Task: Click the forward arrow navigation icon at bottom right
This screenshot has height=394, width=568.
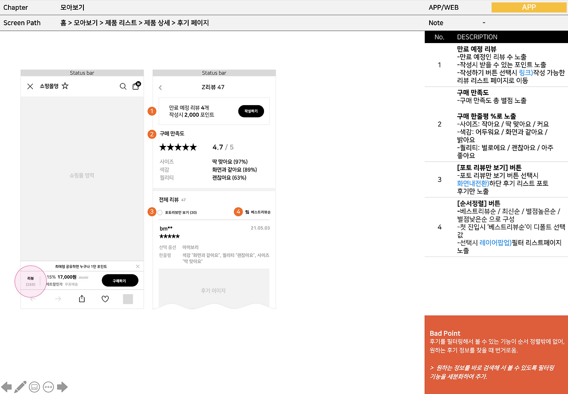Action: (62, 386)
